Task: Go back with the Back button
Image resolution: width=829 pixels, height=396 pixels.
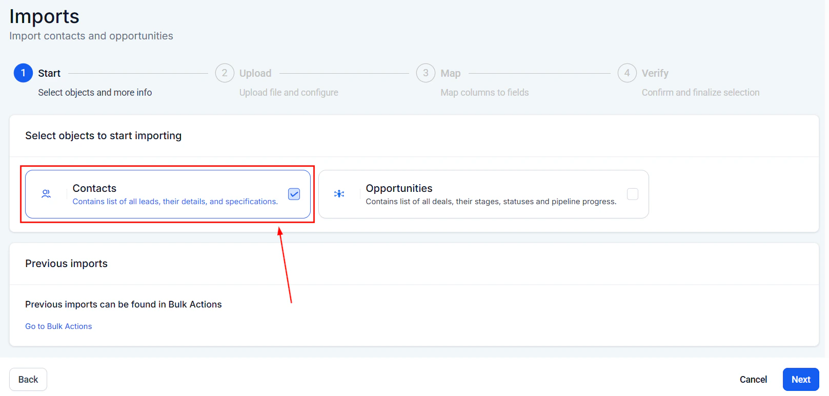Action: [28, 380]
